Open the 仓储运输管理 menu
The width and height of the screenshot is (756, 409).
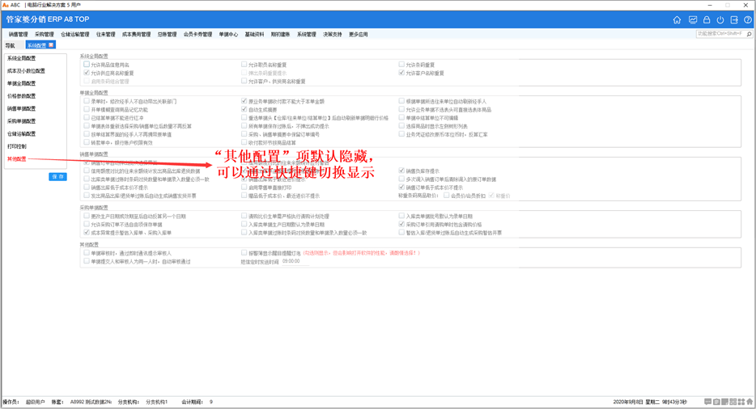74,34
